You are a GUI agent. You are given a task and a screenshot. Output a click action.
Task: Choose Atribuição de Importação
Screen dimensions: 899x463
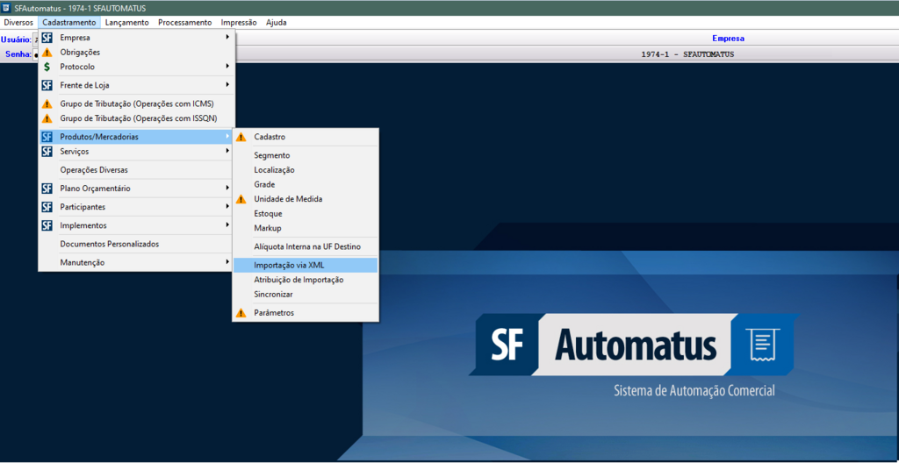[298, 280]
